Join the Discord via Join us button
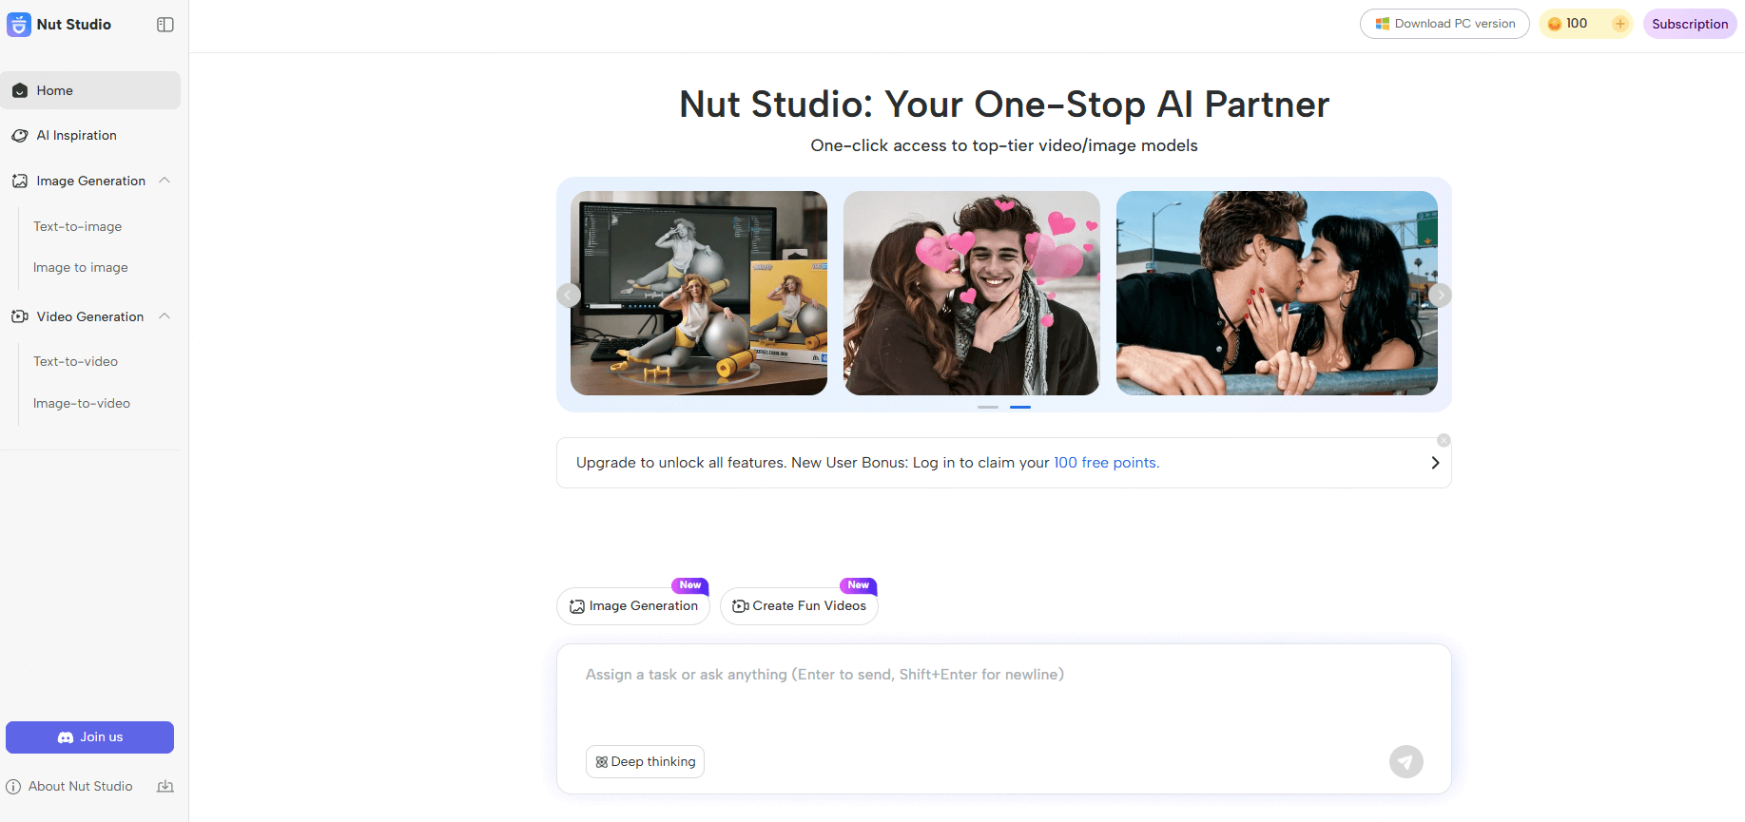Image resolution: width=1745 pixels, height=822 pixels. [x=90, y=737]
